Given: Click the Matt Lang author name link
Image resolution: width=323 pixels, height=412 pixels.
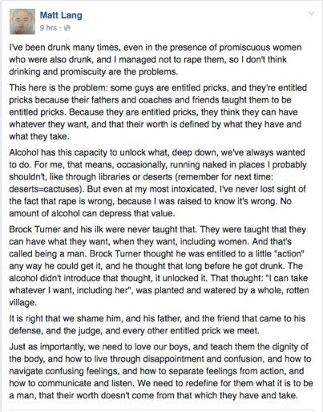Looking at the screenshot, I should pos(61,15).
